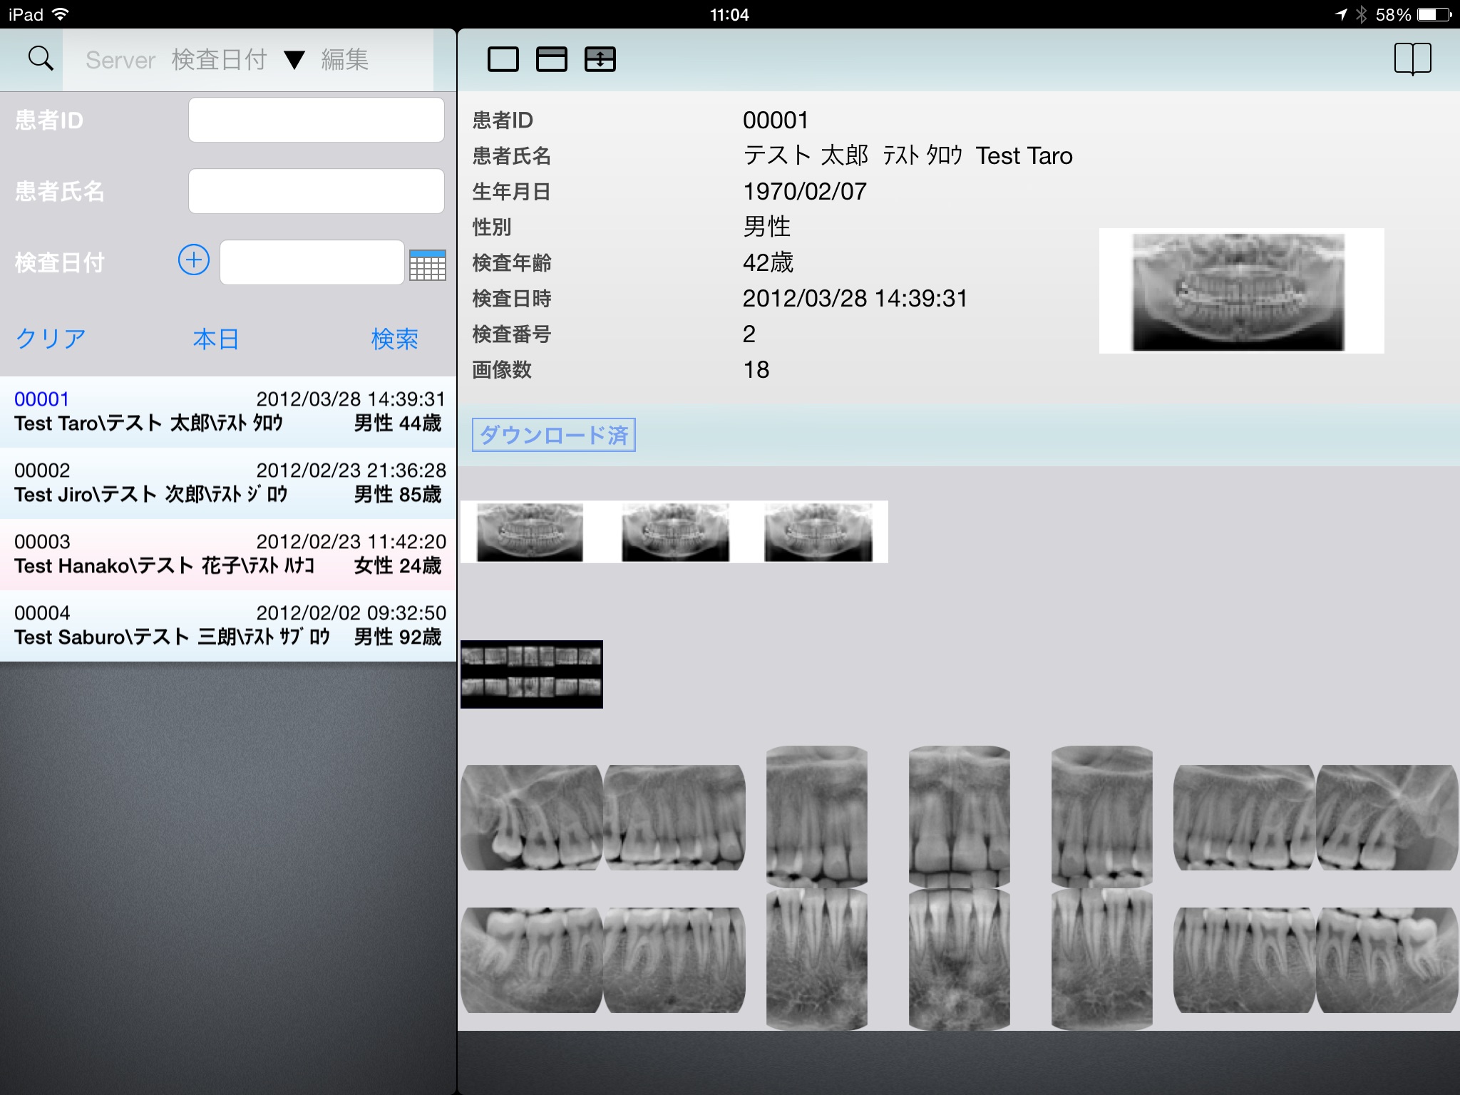Tap the magnifying glass search icon
The height and width of the screenshot is (1095, 1460).
point(41,58)
